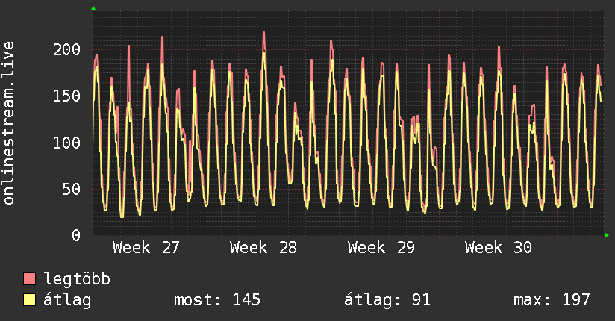Click the 200 y-axis tick label
This screenshot has width=615, height=321.
(x=66, y=49)
